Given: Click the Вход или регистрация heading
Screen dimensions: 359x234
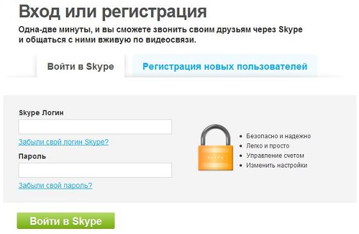Looking at the screenshot, I should tap(113, 12).
